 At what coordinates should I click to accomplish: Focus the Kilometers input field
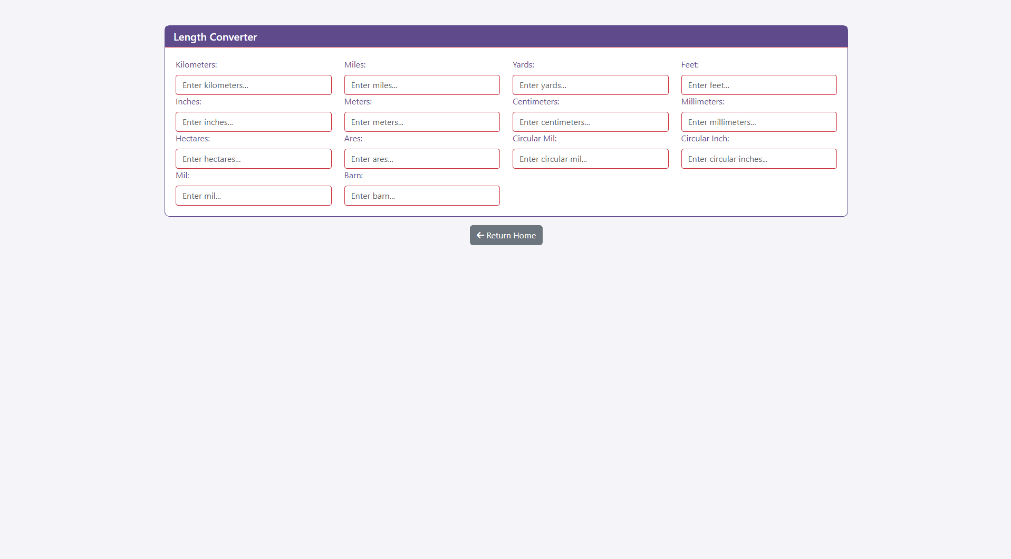click(253, 85)
